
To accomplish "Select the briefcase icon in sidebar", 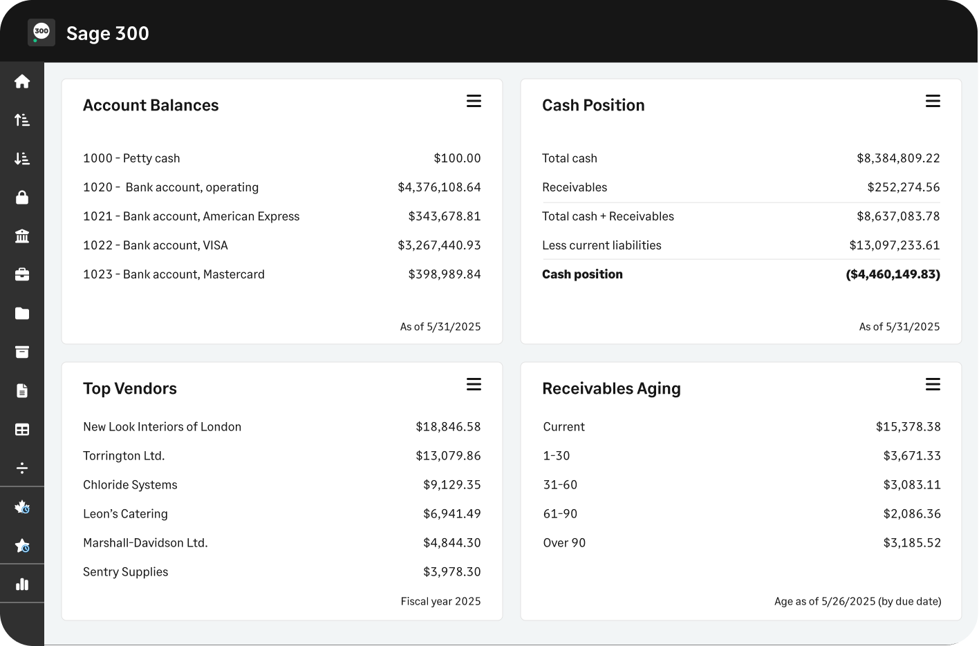I will (22, 275).
